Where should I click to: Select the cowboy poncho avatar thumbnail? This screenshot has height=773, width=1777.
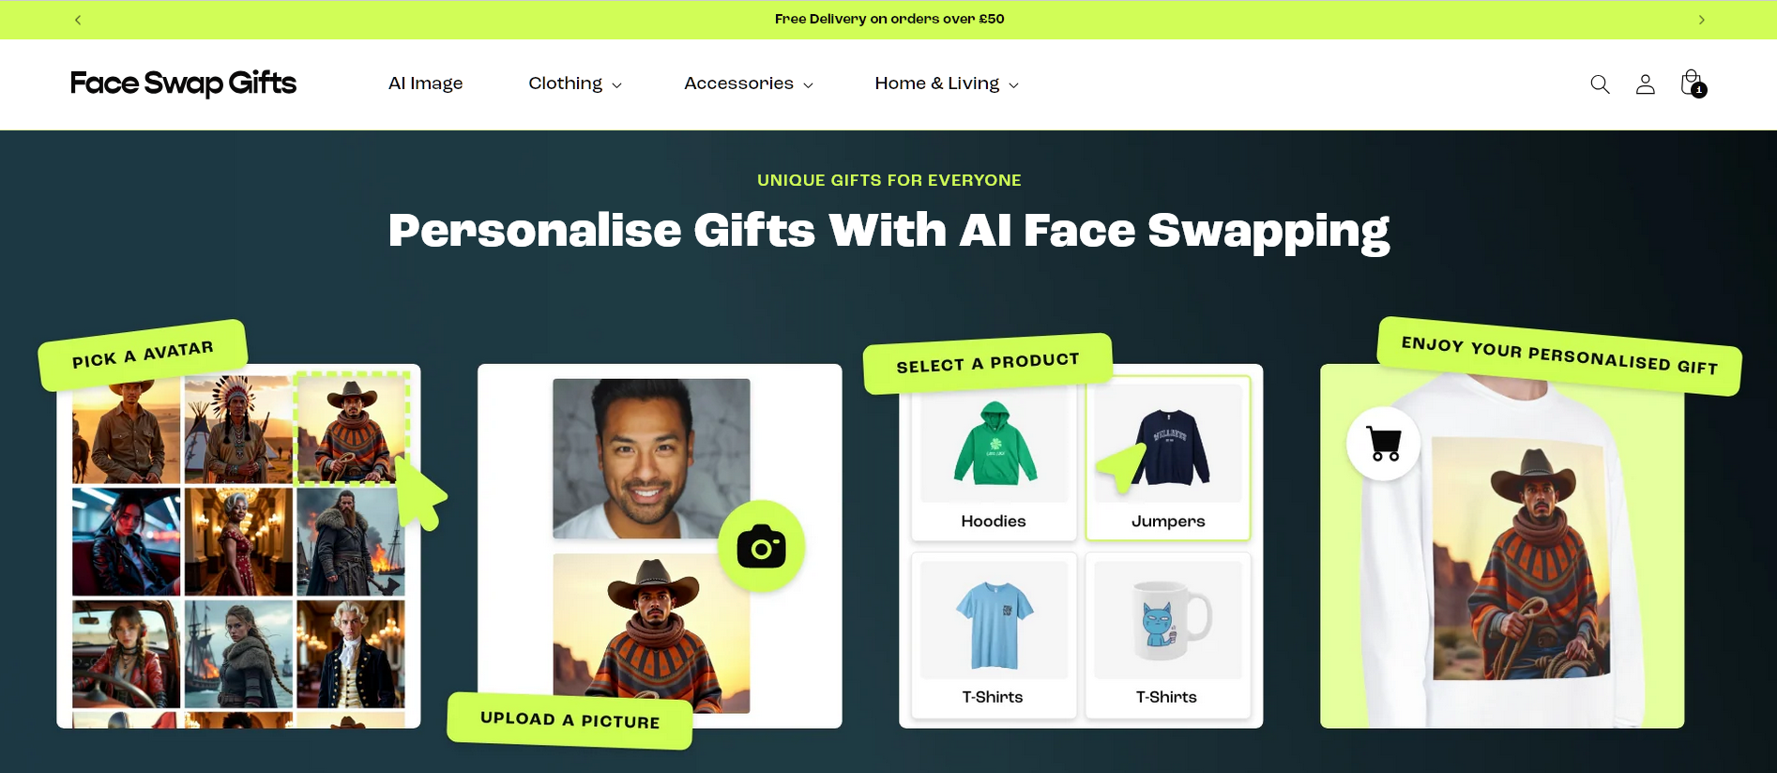click(x=352, y=428)
